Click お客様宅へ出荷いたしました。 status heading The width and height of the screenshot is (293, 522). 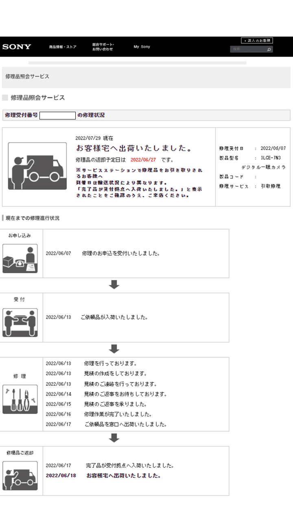click(134, 148)
